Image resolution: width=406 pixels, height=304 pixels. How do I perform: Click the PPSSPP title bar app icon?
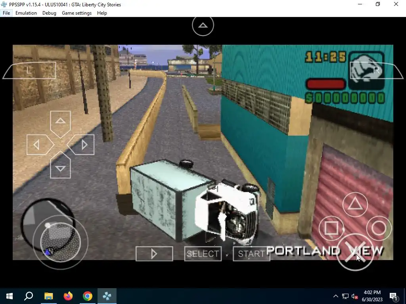tap(4, 4)
